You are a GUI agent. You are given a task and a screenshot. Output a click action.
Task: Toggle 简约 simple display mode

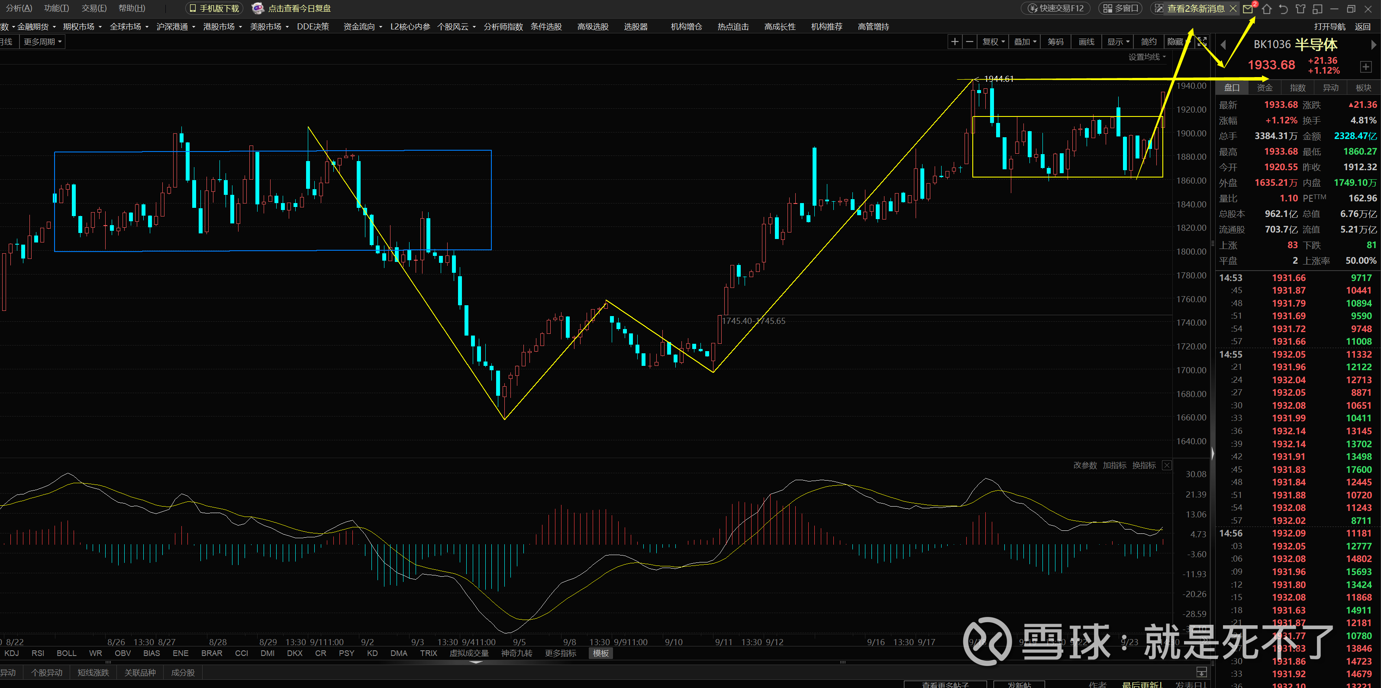coord(1149,42)
